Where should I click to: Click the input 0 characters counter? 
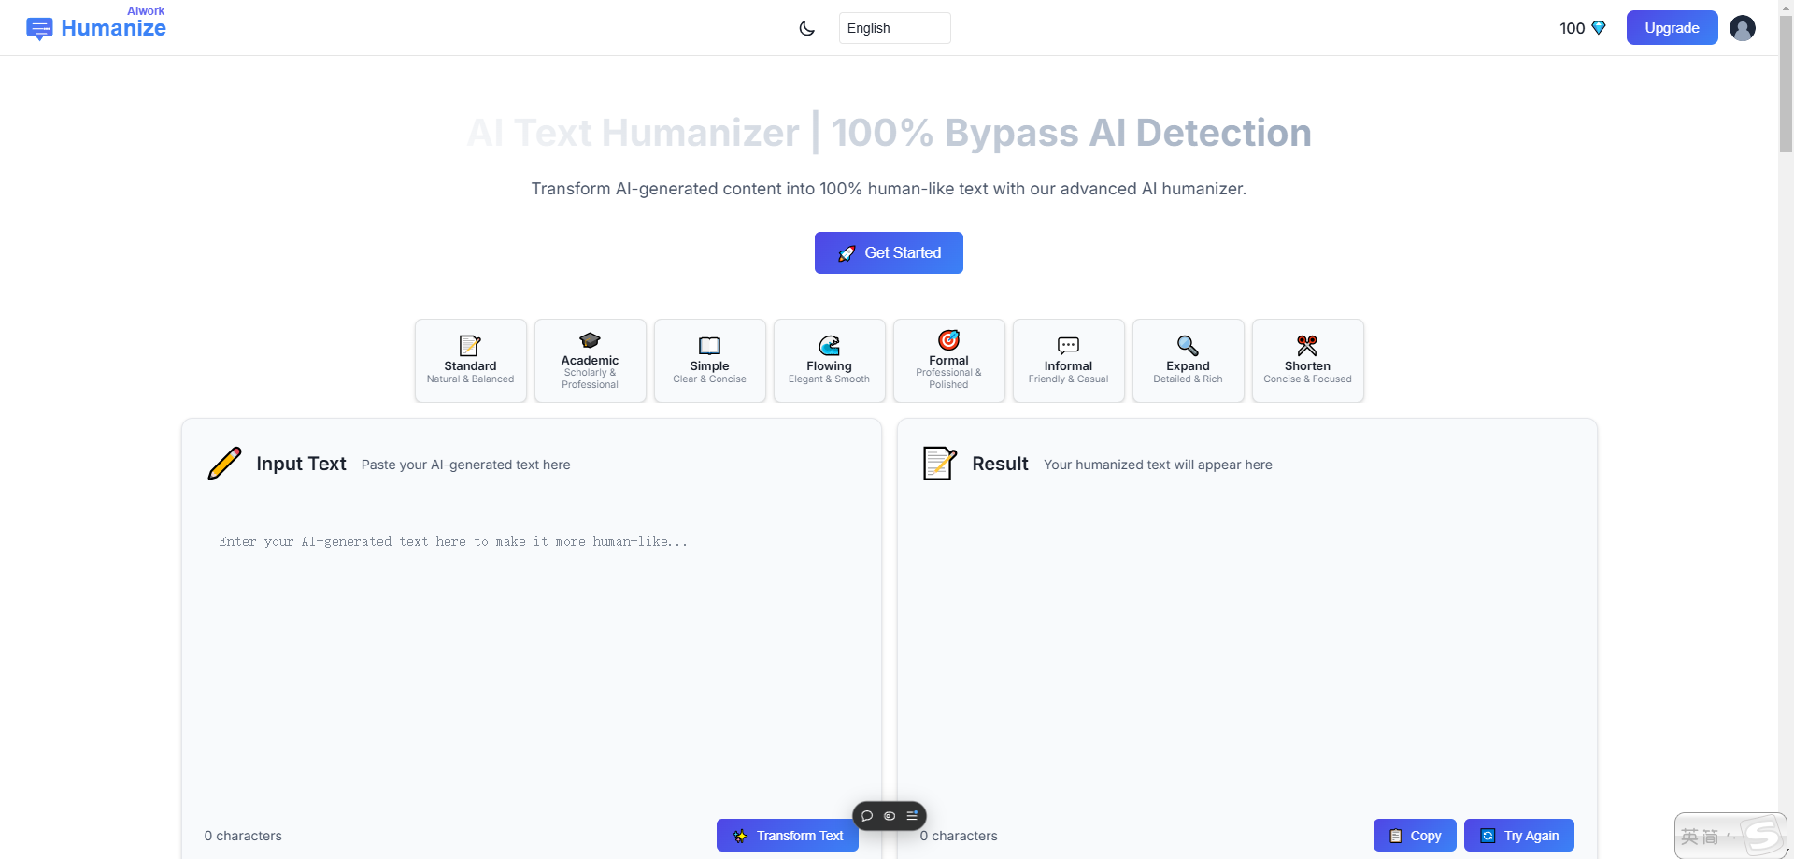[243, 836]
